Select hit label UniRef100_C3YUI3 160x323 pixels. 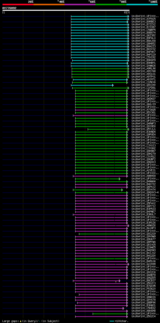tap(143, 145)
